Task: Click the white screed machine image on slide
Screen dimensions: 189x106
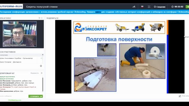Action: (157, 27)
